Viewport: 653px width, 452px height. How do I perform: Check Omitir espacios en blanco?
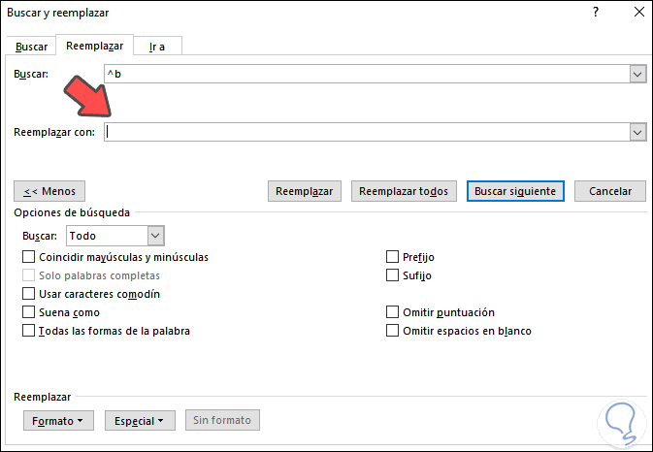(392, 331)
